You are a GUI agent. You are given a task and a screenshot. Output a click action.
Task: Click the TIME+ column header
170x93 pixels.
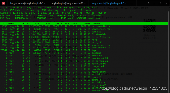click(x=87, y=24)
